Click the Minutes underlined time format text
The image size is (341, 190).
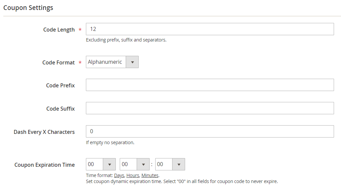pyautogui.click(x=150, y=175)
